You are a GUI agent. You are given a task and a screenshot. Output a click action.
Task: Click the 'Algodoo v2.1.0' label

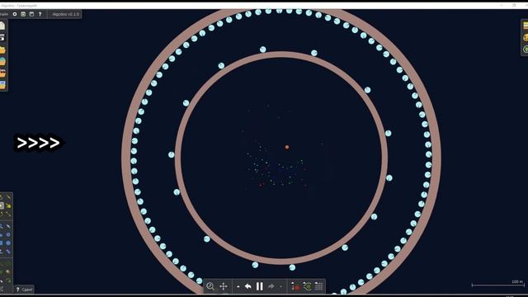click(x=66, y=14)
